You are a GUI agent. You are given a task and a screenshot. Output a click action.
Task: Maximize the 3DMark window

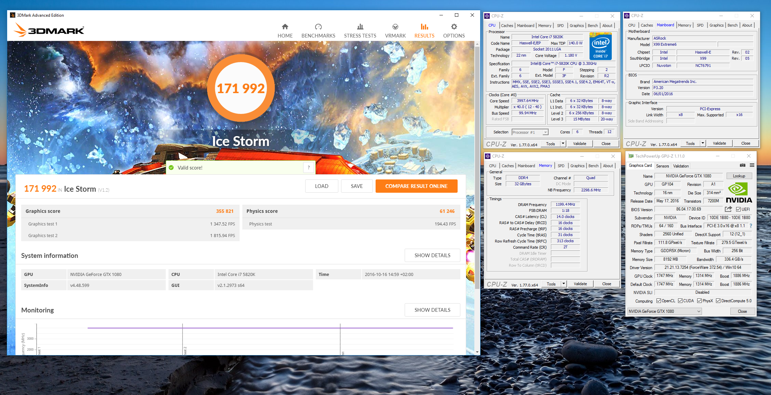pos(457,15)
